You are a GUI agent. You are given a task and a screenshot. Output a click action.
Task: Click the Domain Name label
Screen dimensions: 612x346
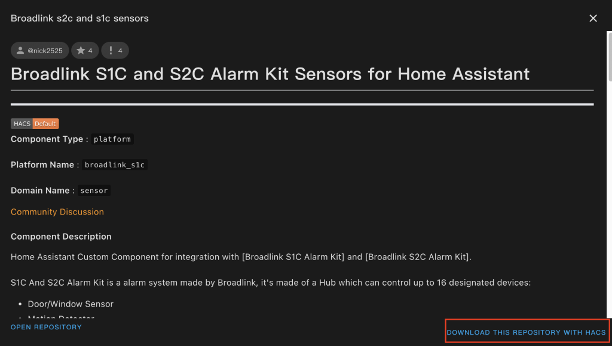point(40,191)
